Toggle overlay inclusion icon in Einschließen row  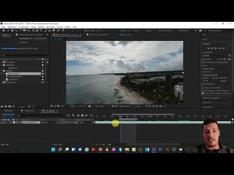click(x=225, y=59)
